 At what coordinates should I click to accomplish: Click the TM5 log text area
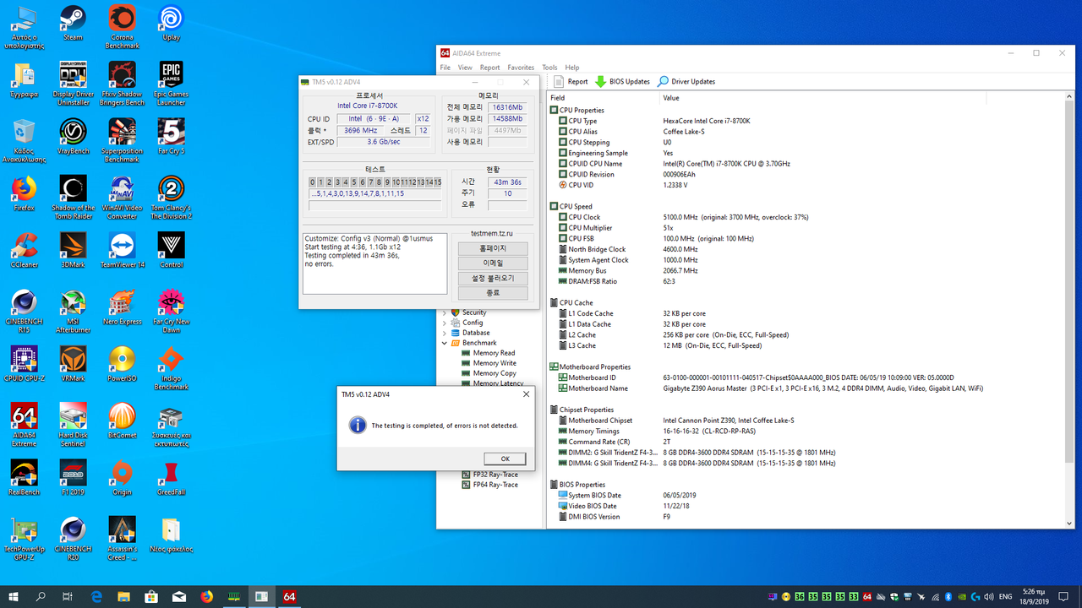[x=374, y=263]
